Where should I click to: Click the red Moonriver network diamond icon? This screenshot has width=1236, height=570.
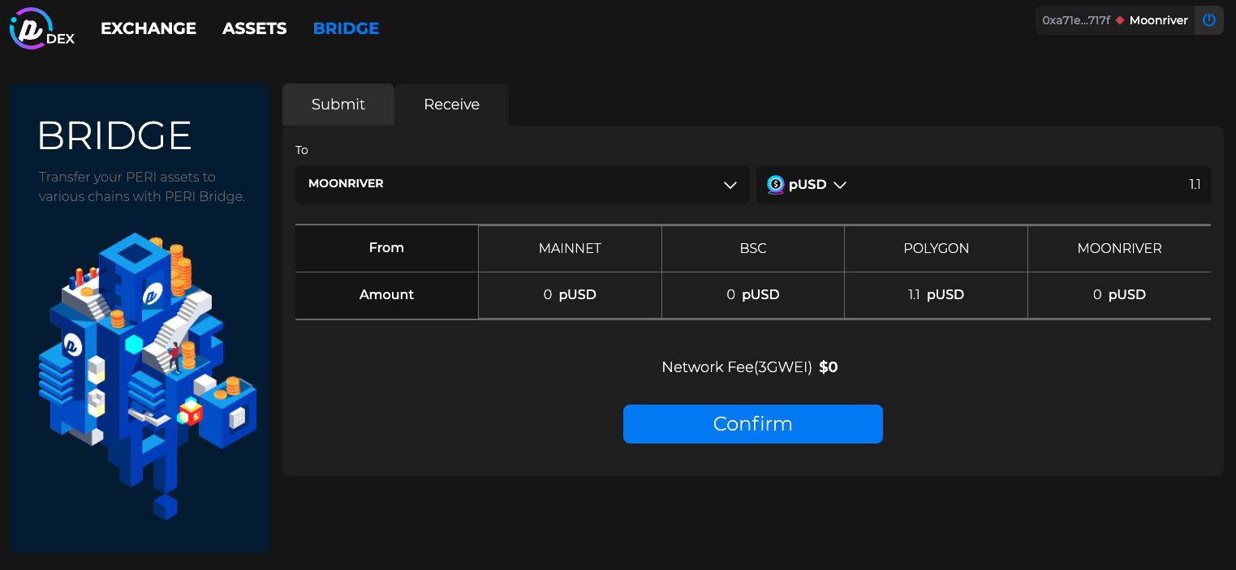click(1121, 20)
